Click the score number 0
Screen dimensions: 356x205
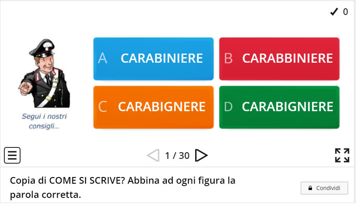345,12
